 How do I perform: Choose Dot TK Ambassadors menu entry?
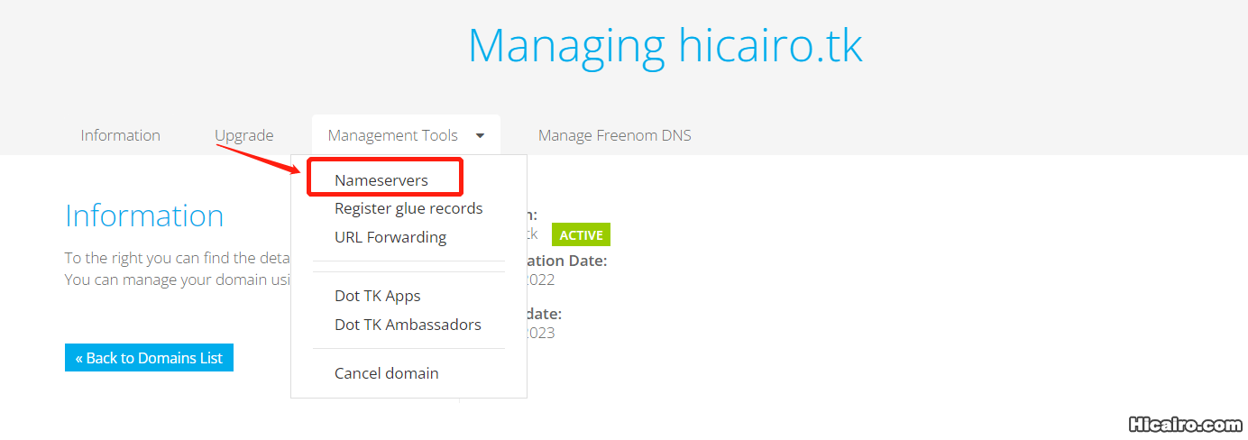coord(408,325)
